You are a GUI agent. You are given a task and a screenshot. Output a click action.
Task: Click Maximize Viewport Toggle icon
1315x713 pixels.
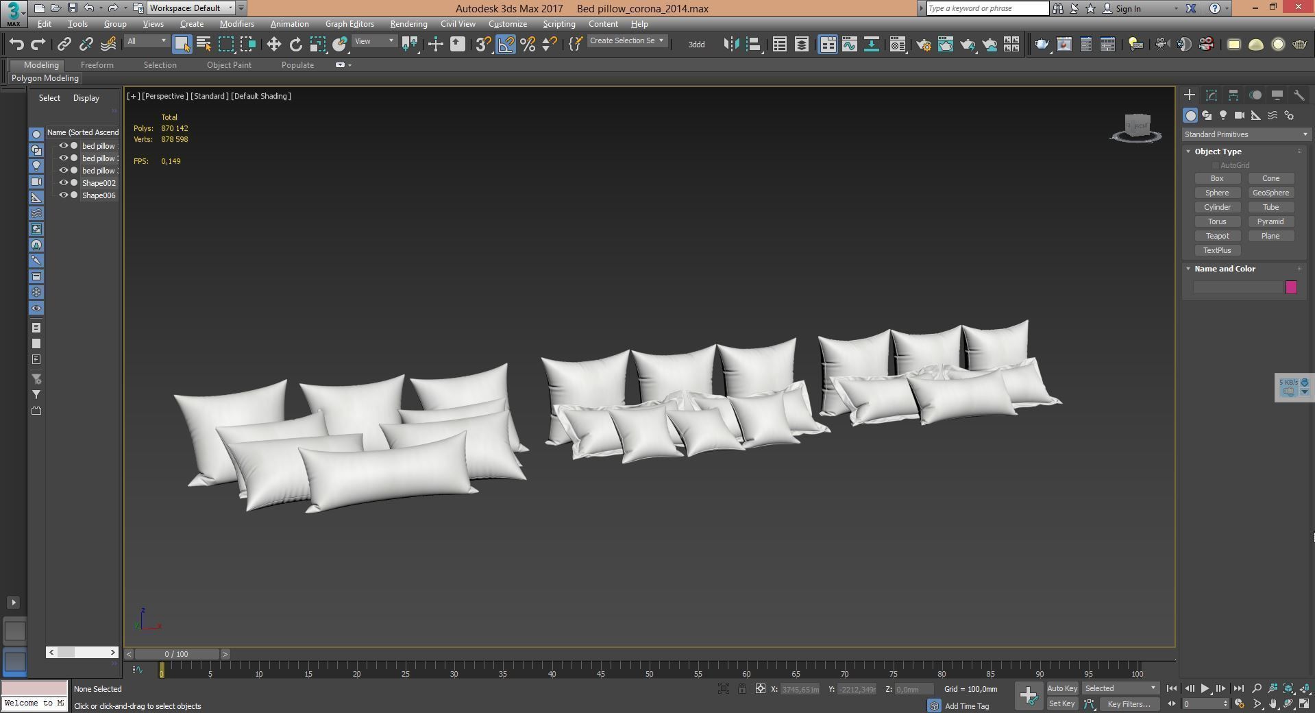[x=1305, y=703]
